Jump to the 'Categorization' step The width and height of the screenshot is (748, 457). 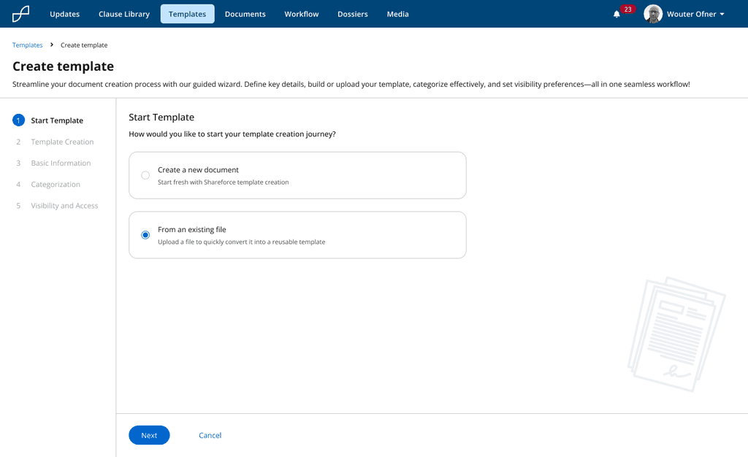[x=56, y=185]
